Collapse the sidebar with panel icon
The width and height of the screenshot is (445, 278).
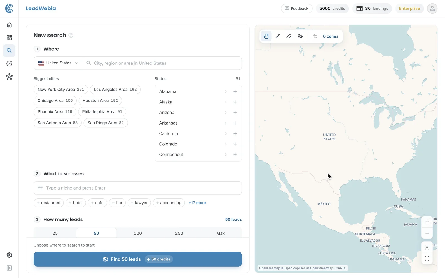tap(9, 268)
